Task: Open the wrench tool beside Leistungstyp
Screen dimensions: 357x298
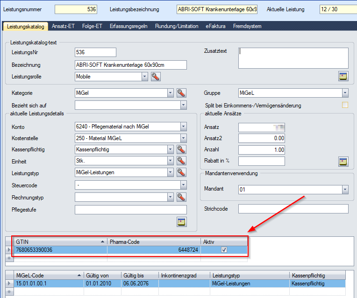Action: click(181, 172)
